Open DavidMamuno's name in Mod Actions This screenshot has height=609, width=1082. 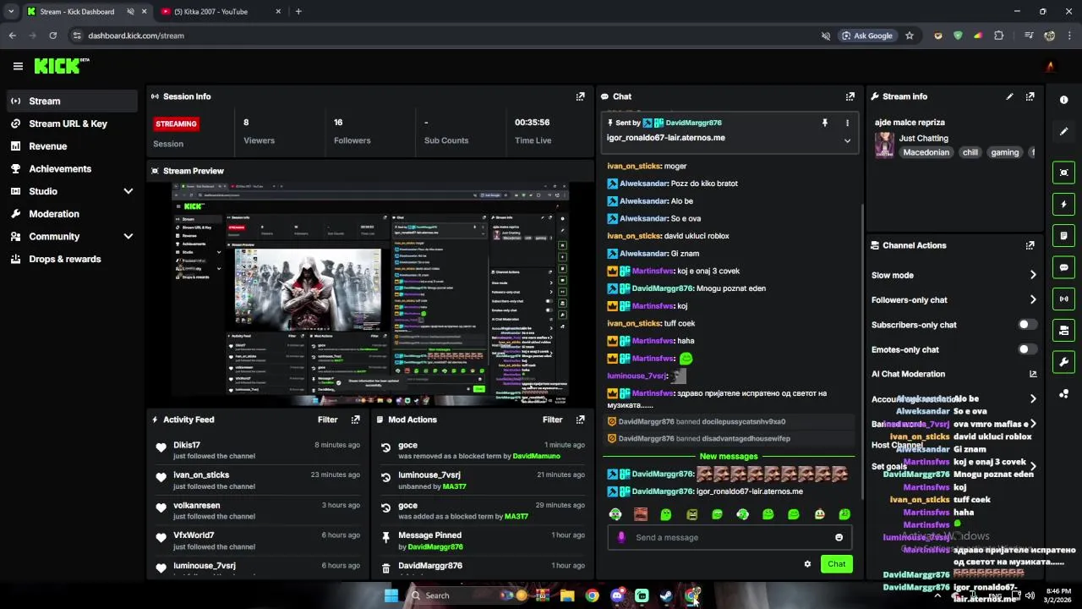click(536, 456)
